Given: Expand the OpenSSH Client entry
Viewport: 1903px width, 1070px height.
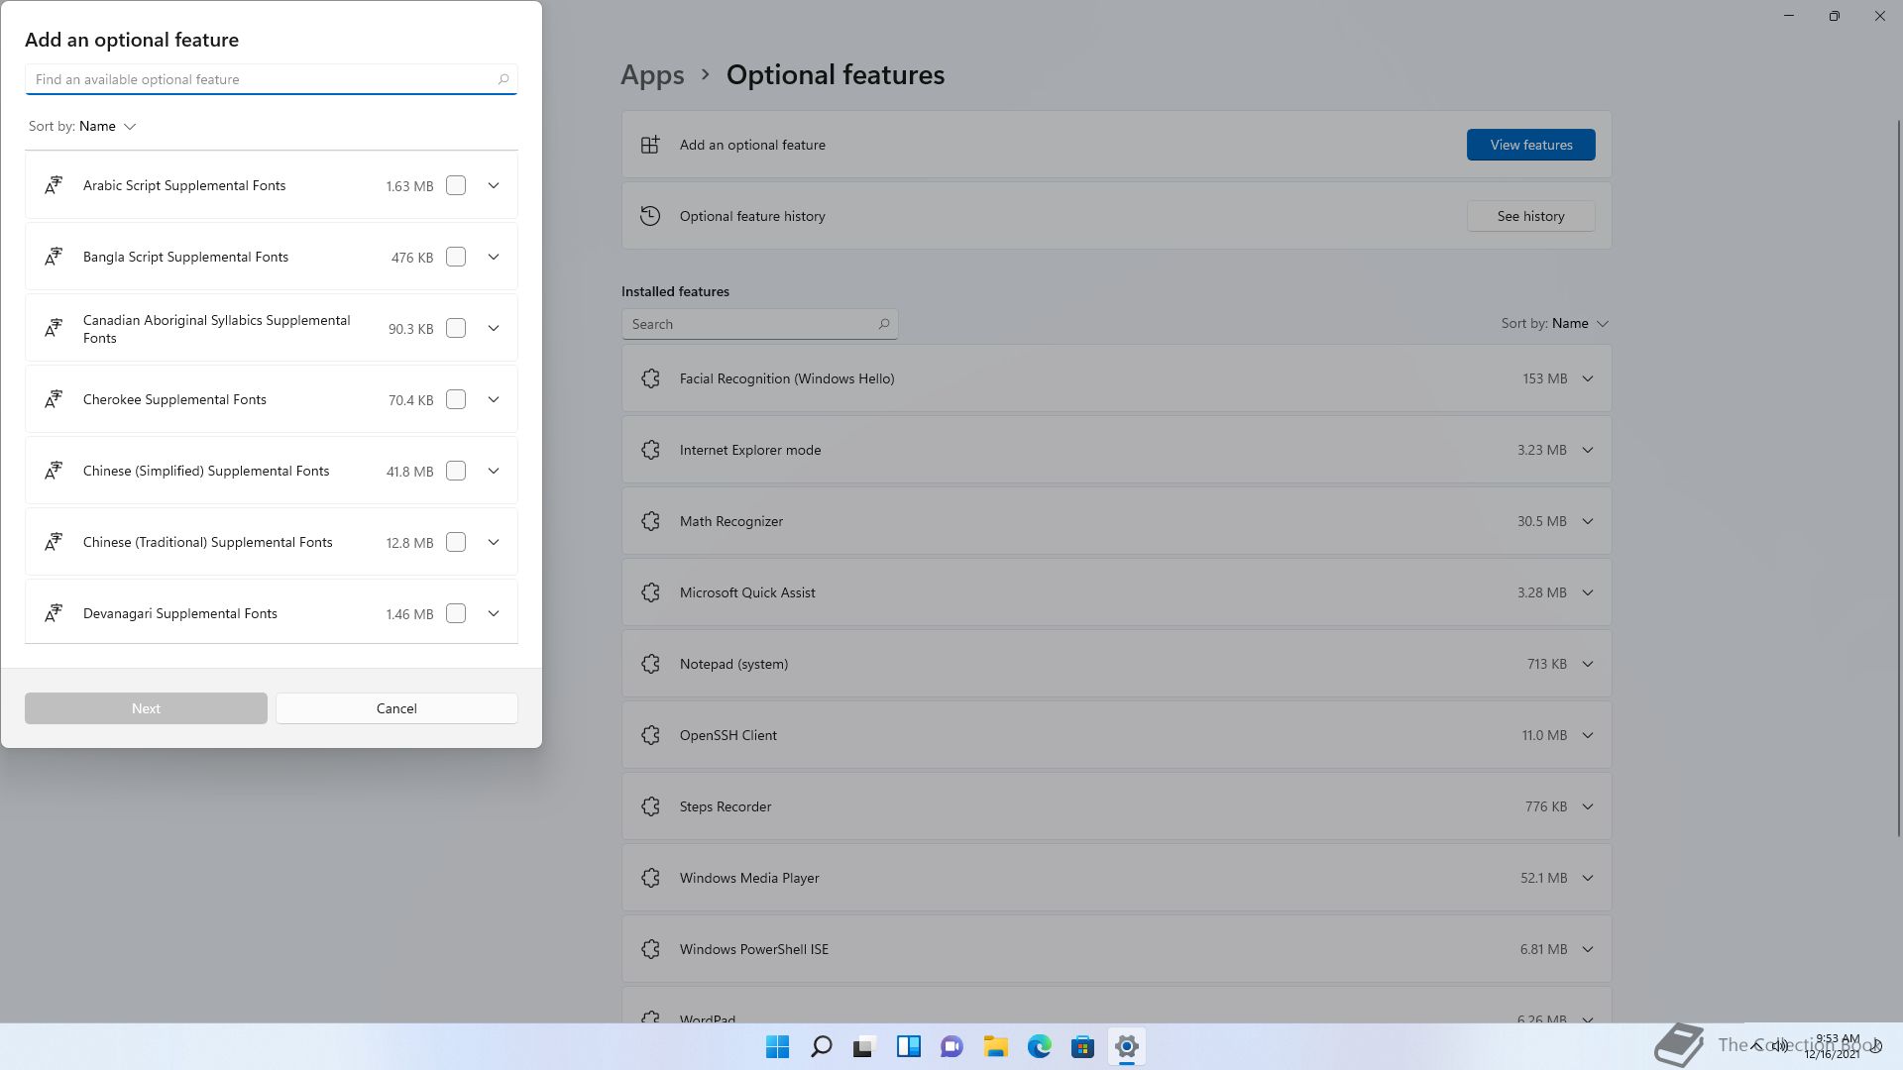Looking at the screenshot, I should [1587, 735].
